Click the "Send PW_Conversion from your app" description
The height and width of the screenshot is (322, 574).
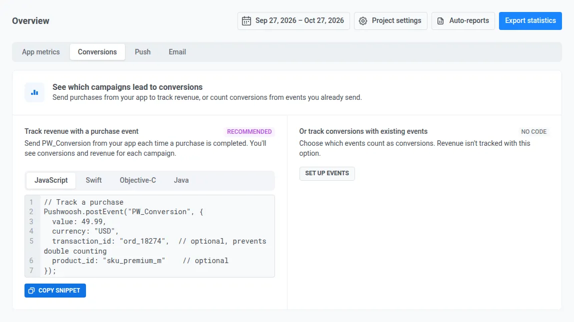click(145, 148)
